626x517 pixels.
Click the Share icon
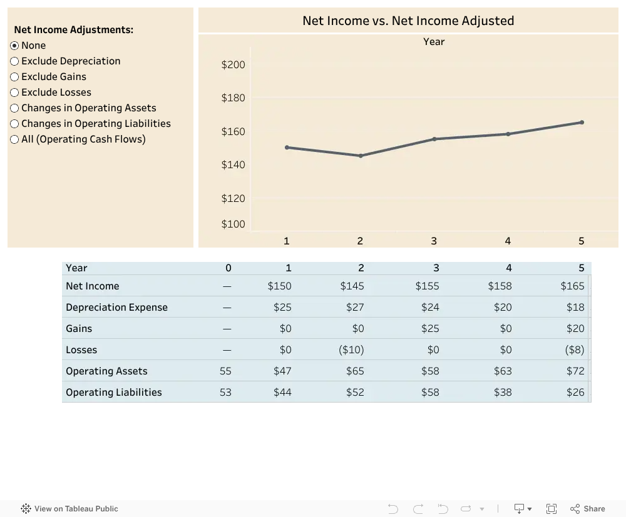click(575, 509)
